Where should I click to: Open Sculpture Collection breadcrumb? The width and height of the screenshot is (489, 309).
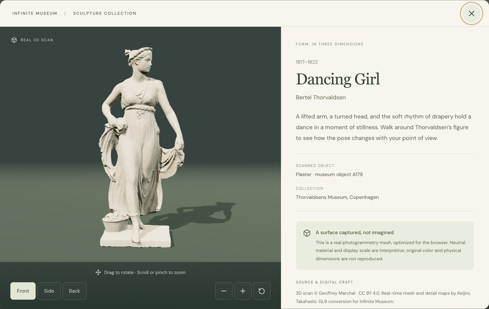tap(104, 13)
